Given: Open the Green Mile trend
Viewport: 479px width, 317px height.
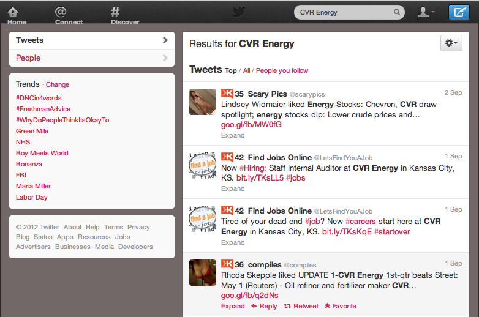Looking at the screenshot, I should [32, 131].
